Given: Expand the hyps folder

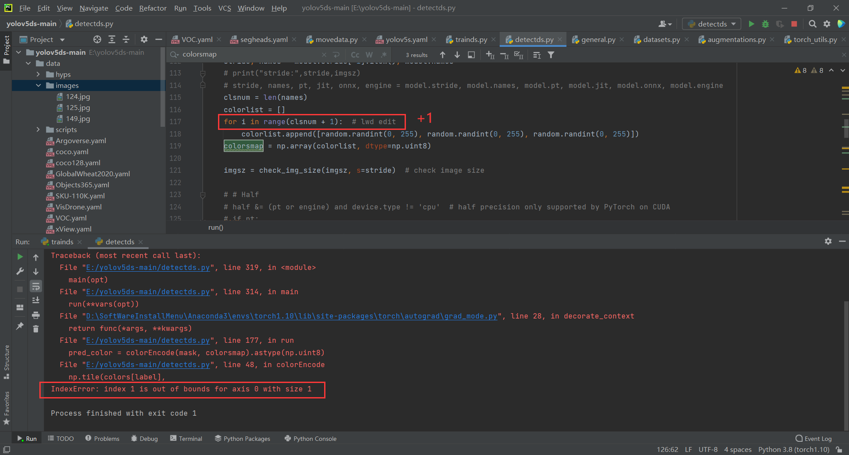Looking at the screenshot, I should pos(38,74).
